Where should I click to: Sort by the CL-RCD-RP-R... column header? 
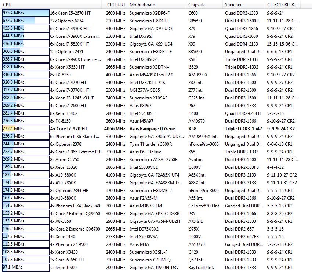[282, 4]
